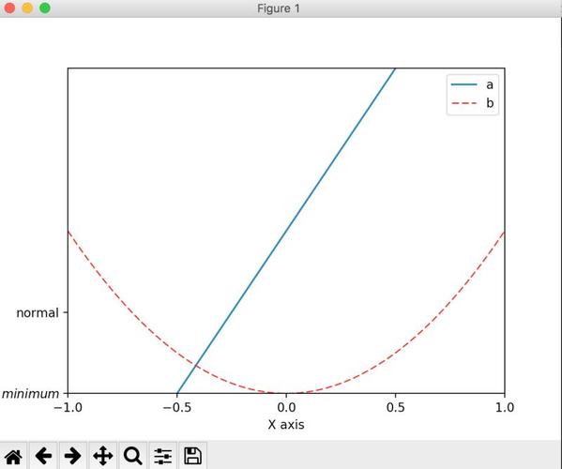
Task: Click legend entry labeled b
Action: (490, 103)
